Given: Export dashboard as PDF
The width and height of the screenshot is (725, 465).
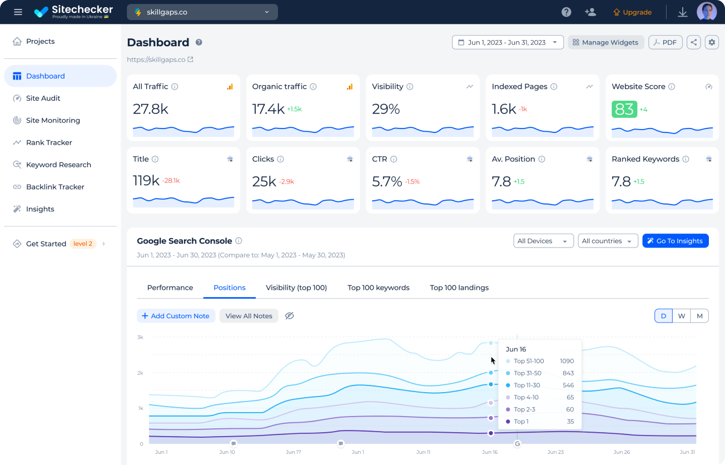Looking at the screenshot, I should tap(666, 42).
